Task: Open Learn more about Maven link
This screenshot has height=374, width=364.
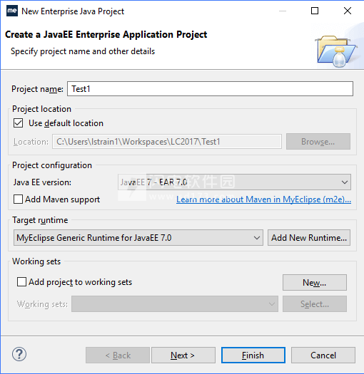Action: (x=263, y=199)
